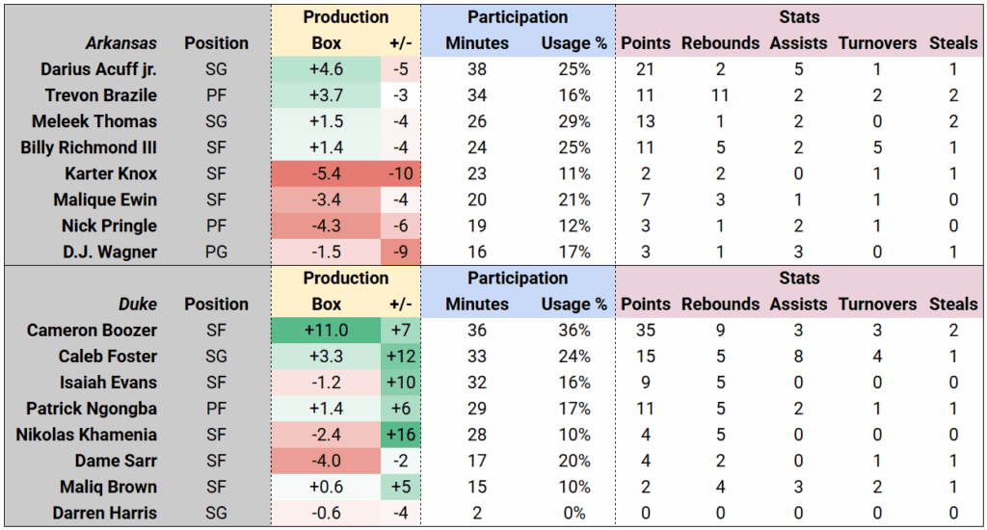Select Nikolas Khamenia's +16 plus-minus cell

point(400,434)
